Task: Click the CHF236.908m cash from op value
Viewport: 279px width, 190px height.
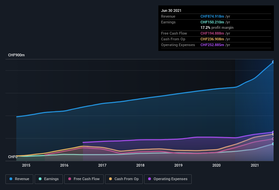Action: [x=212, y=39]
